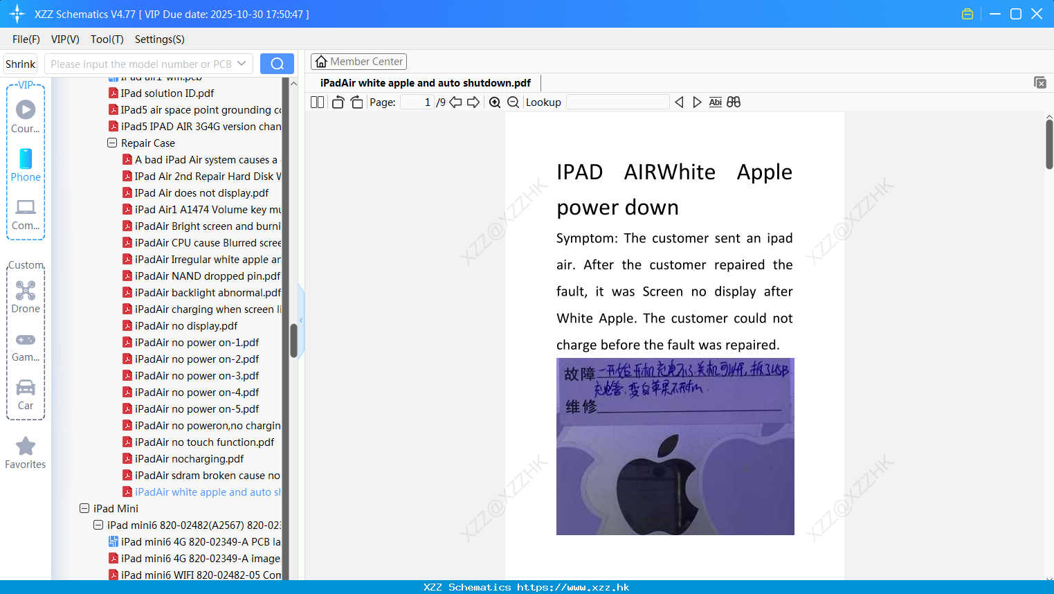The width and height of the screenshot is (1054, 594).
Task: Zoom out of the PDF
Action: [513, 102]
